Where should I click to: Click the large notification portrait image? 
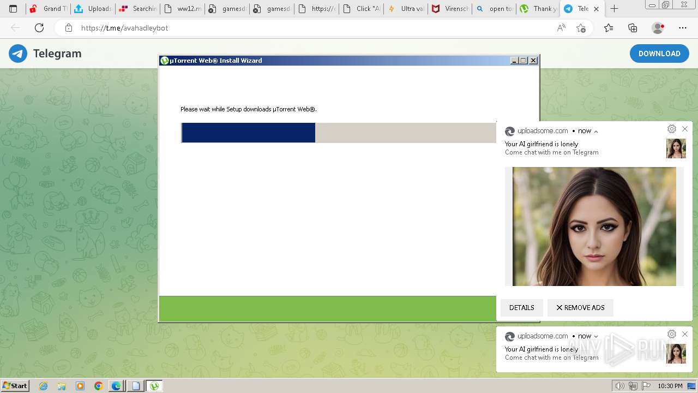coord(594,227)
